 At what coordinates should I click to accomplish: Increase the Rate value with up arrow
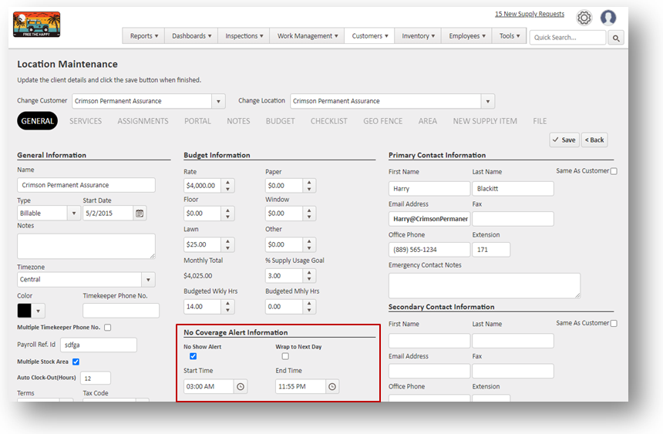click(228, 182)
